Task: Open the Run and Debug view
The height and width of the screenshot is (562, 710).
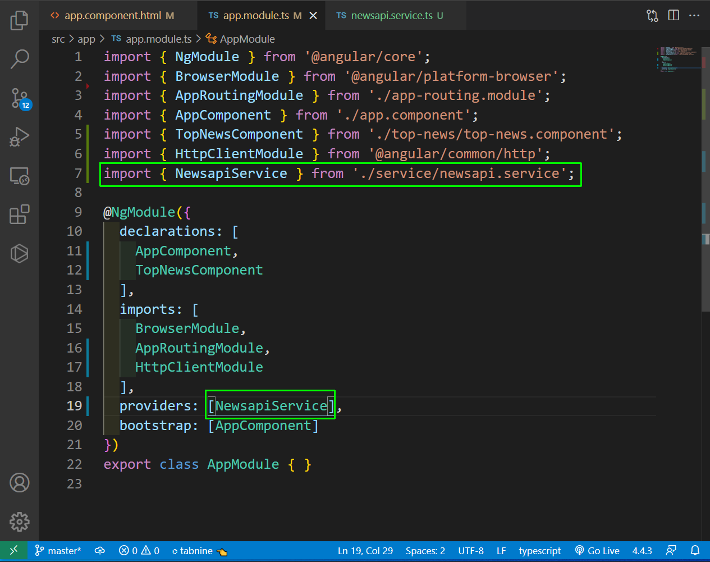Action: (x=19, y=137)
